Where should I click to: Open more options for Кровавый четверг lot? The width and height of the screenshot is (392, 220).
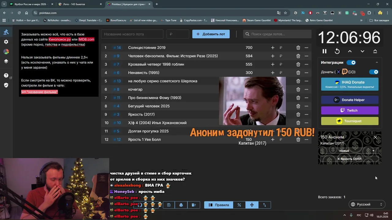coord(306,64)
